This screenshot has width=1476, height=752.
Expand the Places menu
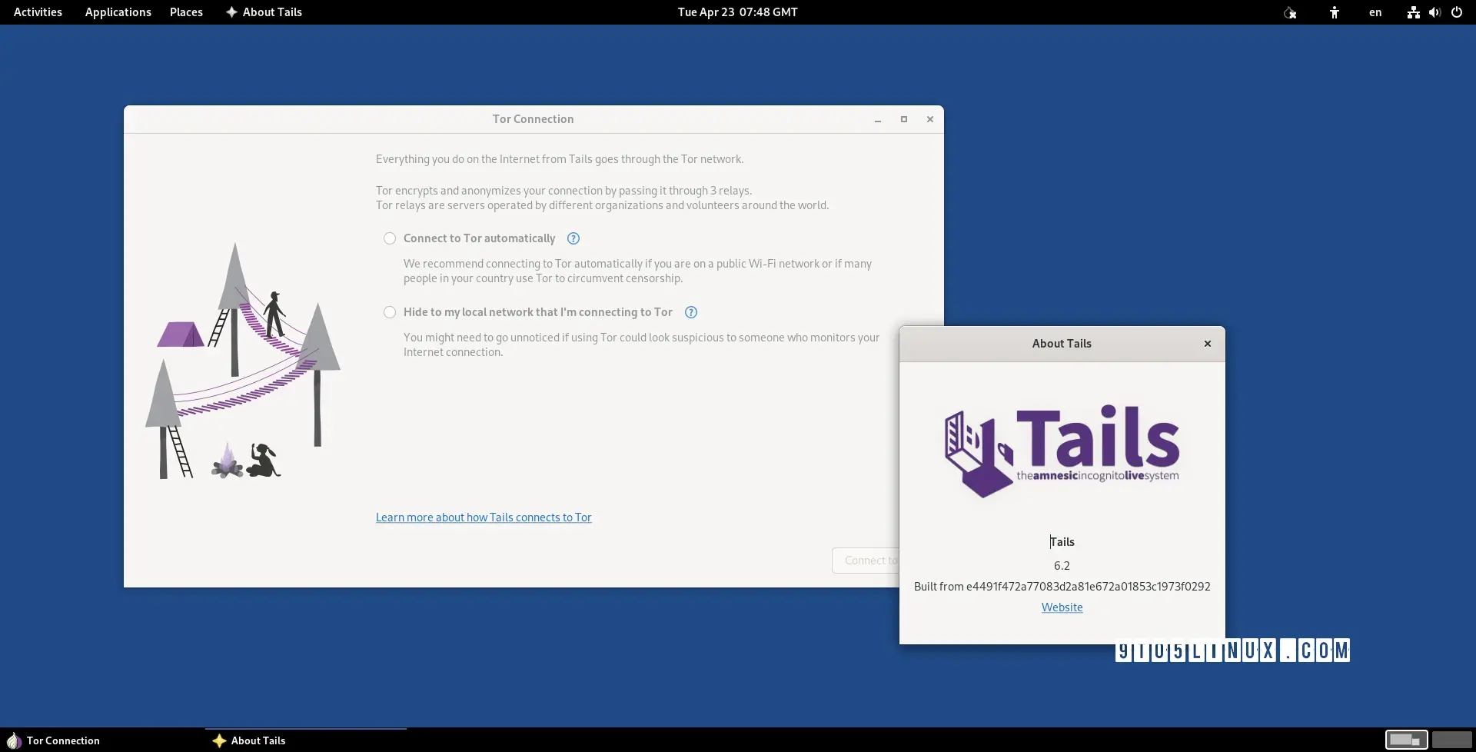tap(186, 12)
